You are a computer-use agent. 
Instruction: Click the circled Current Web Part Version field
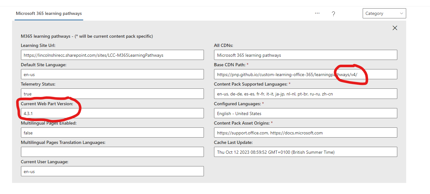tap(112, 113)
